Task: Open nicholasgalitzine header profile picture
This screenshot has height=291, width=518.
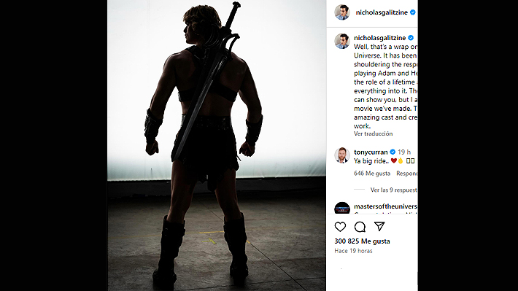Action: (x=342, y=12)
